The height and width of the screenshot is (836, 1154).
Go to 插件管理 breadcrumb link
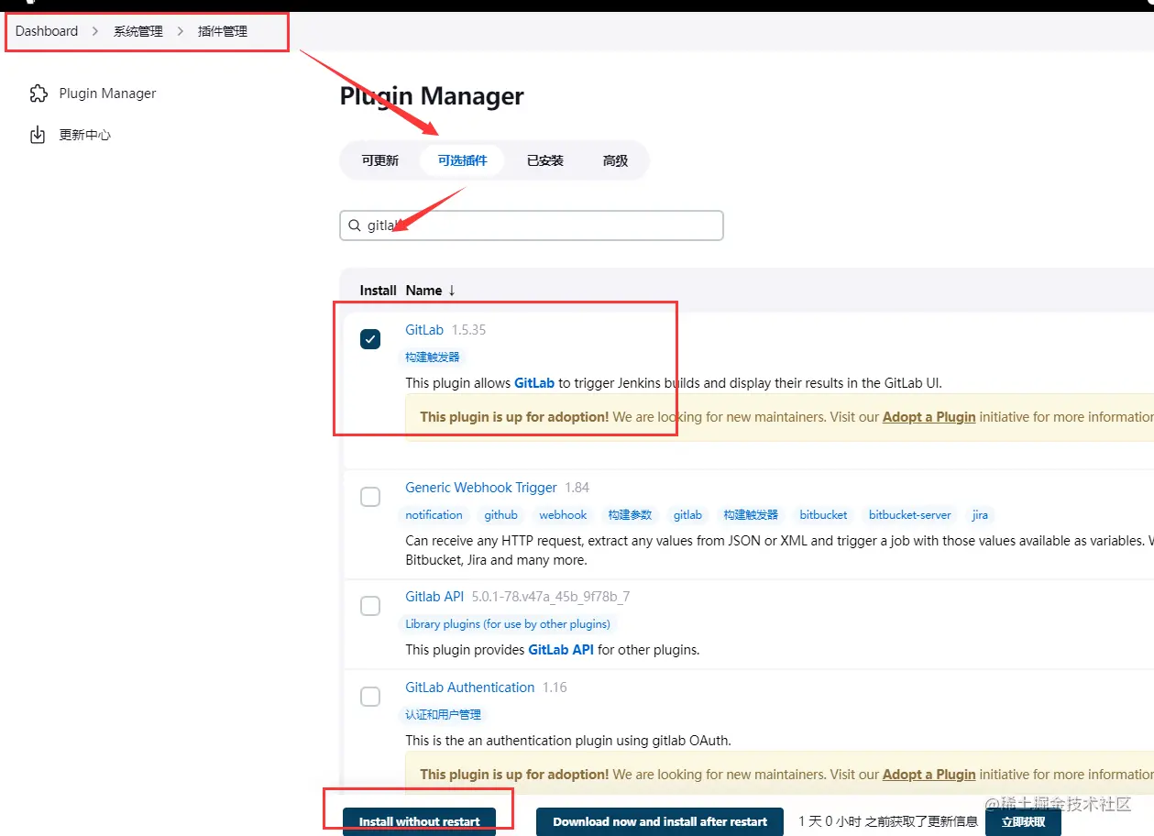click(x=223, y=31)
